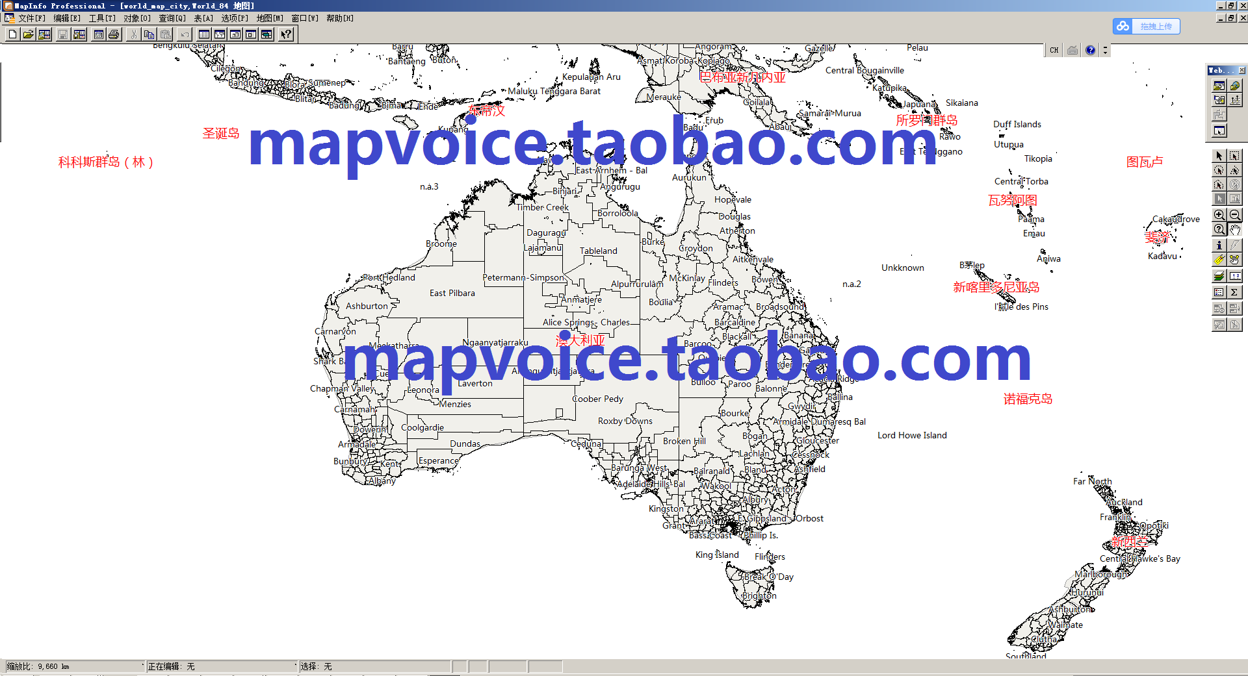Open the 工具[T] menu
This screenshot has height=676, width=1248.
pos(102,18)
